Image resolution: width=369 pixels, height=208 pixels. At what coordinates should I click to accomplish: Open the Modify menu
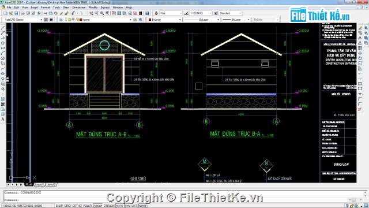click(x=93, y=8)
